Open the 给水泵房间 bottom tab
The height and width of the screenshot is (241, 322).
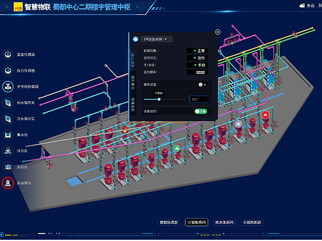(x=224, y=222)
